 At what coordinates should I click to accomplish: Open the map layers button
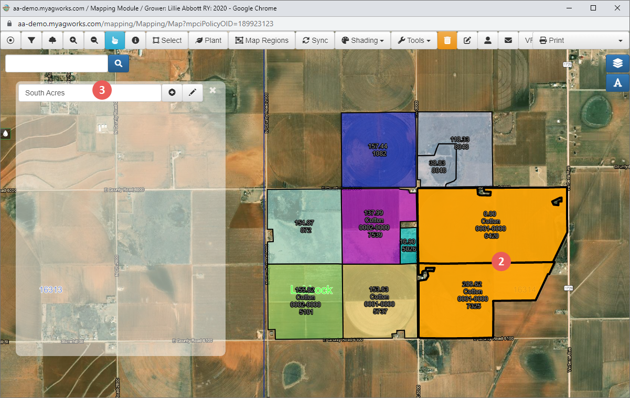[x=618, y=63]
